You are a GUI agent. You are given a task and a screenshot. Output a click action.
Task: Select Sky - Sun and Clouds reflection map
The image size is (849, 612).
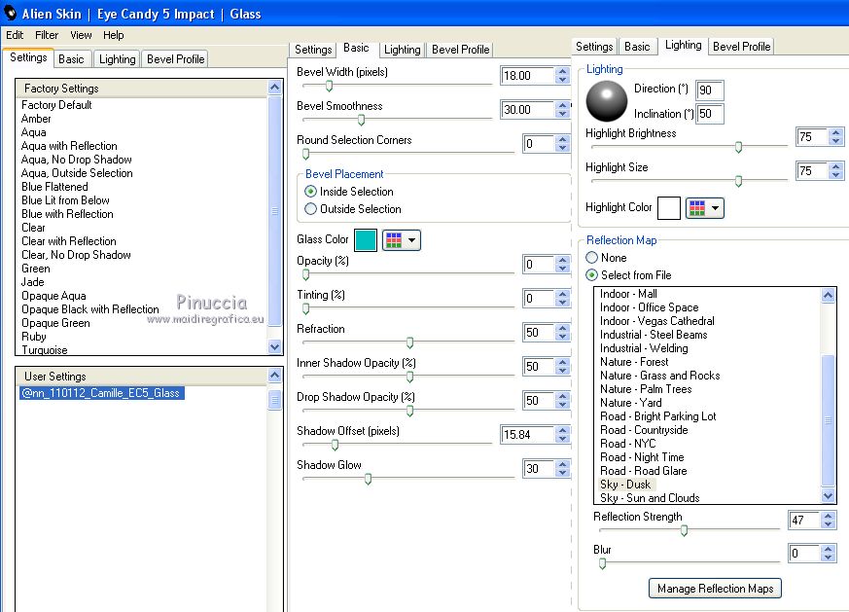click(x=650, y=498)
